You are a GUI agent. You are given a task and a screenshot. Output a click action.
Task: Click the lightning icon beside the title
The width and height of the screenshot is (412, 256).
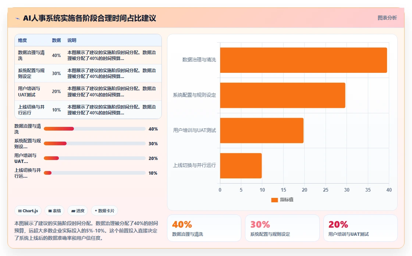pos(18,18)
